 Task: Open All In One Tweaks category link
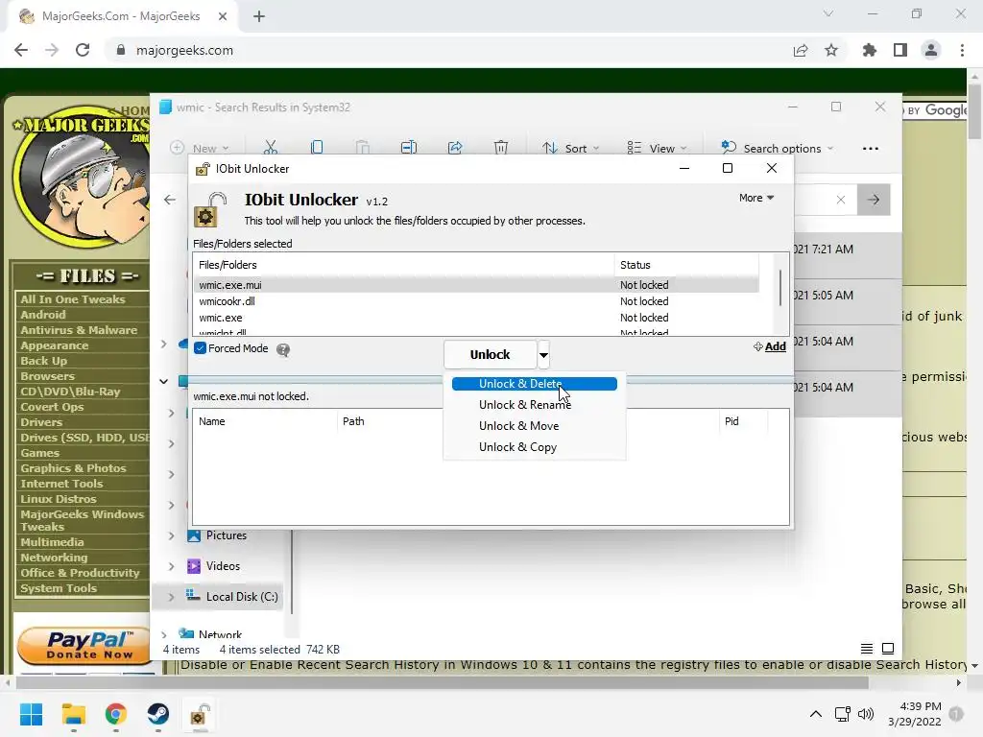[73, 299]
